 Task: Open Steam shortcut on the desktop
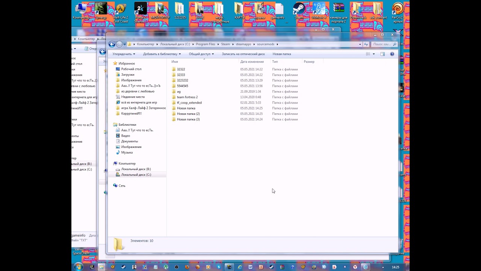pyautogui.click(x=299, y=11)
